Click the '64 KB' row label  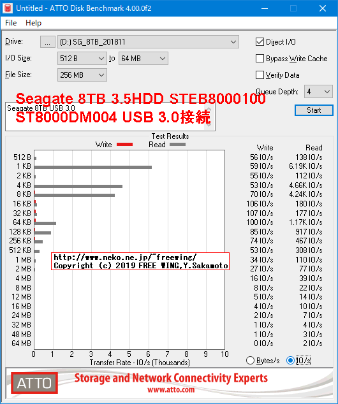pos(22,222)
